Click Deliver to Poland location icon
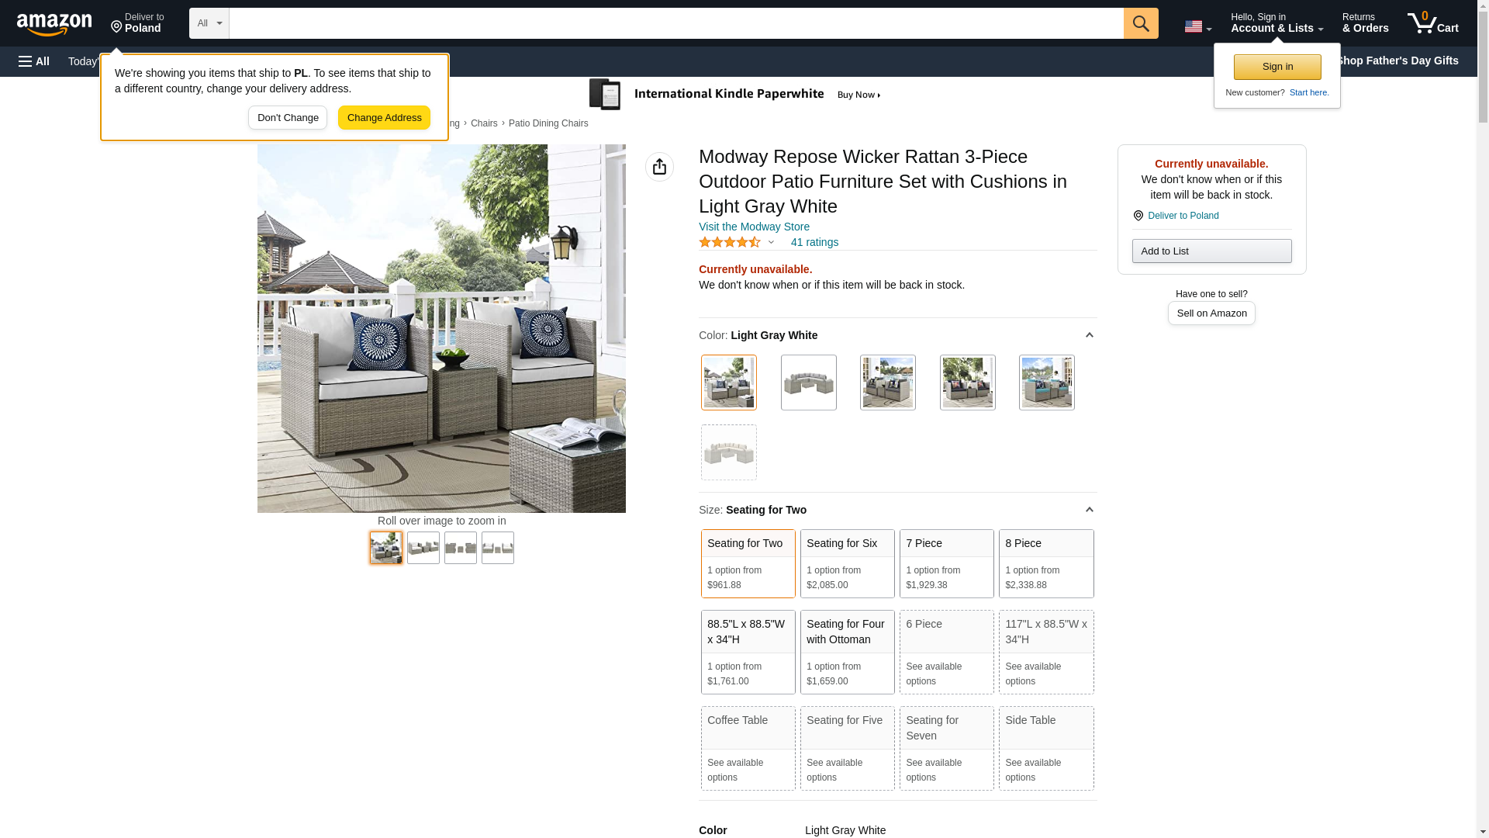 coord(1138,216)
